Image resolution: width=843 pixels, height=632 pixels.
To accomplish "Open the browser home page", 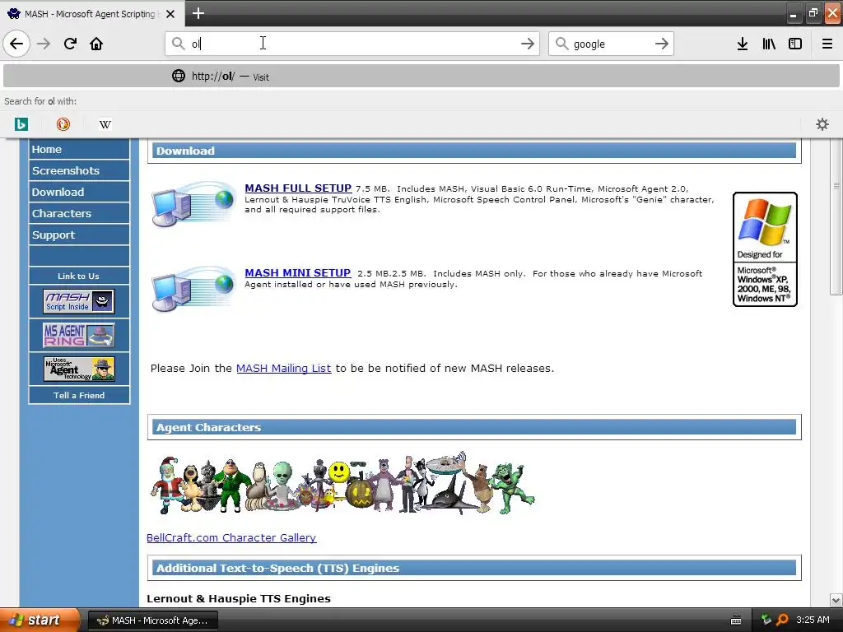I will coord(96,44).
